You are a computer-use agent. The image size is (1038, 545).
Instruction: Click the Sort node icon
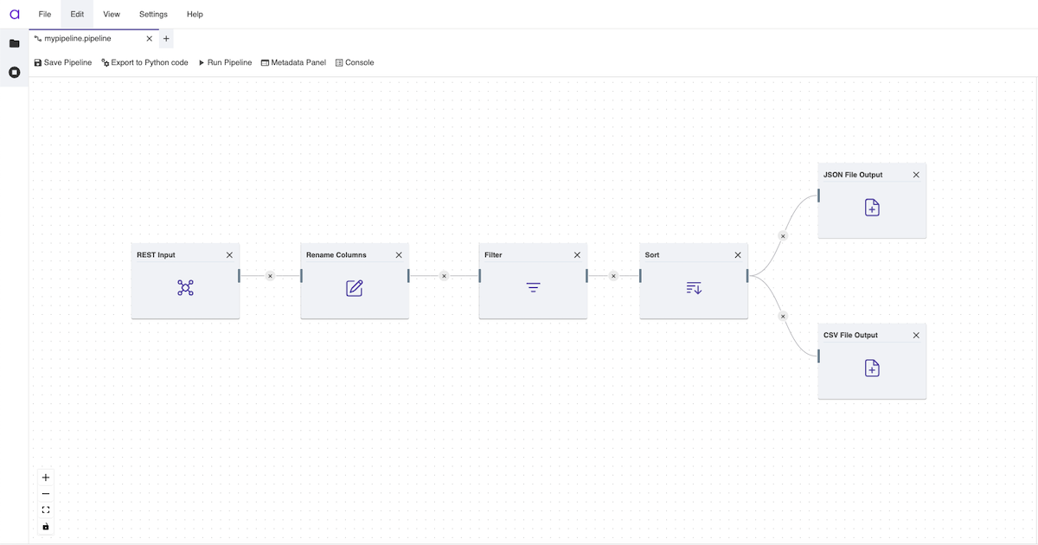click(694, 288)
